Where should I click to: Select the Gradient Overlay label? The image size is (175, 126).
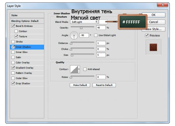pyautogui.click(x=24, y=68)
